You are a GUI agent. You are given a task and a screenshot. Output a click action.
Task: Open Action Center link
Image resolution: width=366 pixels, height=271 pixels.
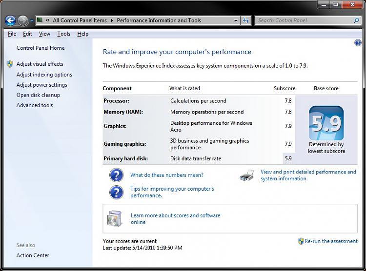pyautogui.click(x=33, y=255)
